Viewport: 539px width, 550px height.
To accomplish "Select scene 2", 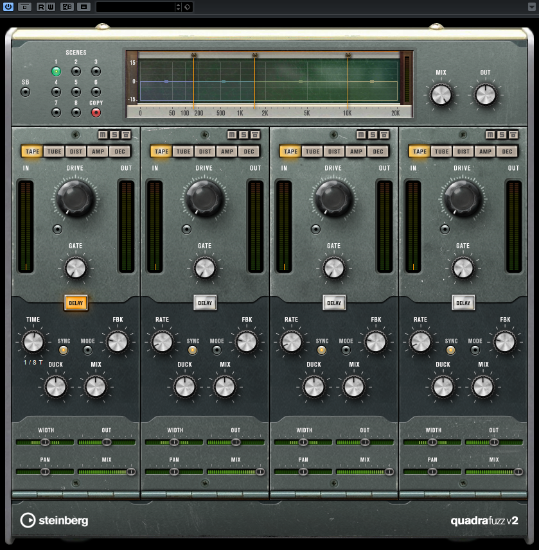I will [x=76, y=71].
